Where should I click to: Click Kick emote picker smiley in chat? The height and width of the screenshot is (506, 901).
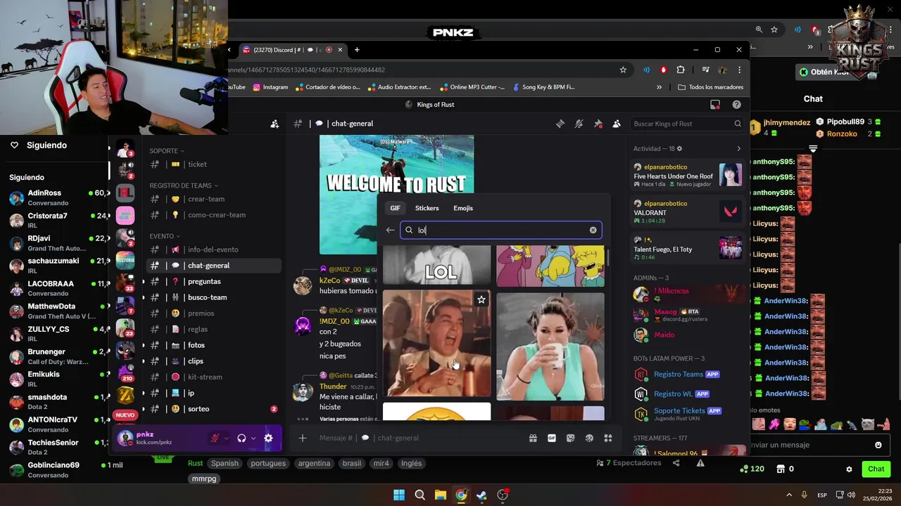(878, 445)
